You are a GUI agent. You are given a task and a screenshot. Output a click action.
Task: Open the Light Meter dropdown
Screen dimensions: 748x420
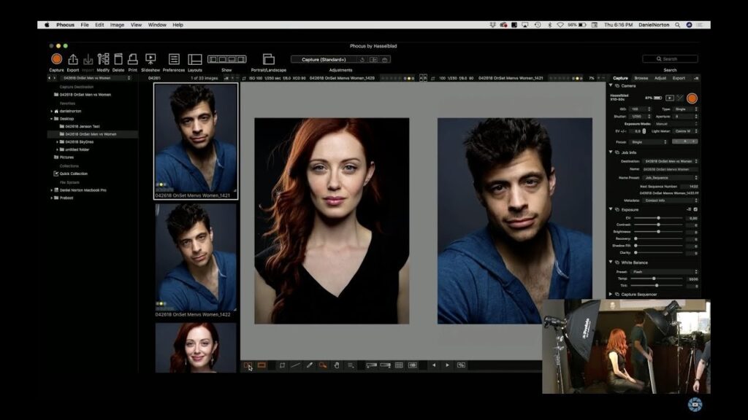[x=685, y=131]
